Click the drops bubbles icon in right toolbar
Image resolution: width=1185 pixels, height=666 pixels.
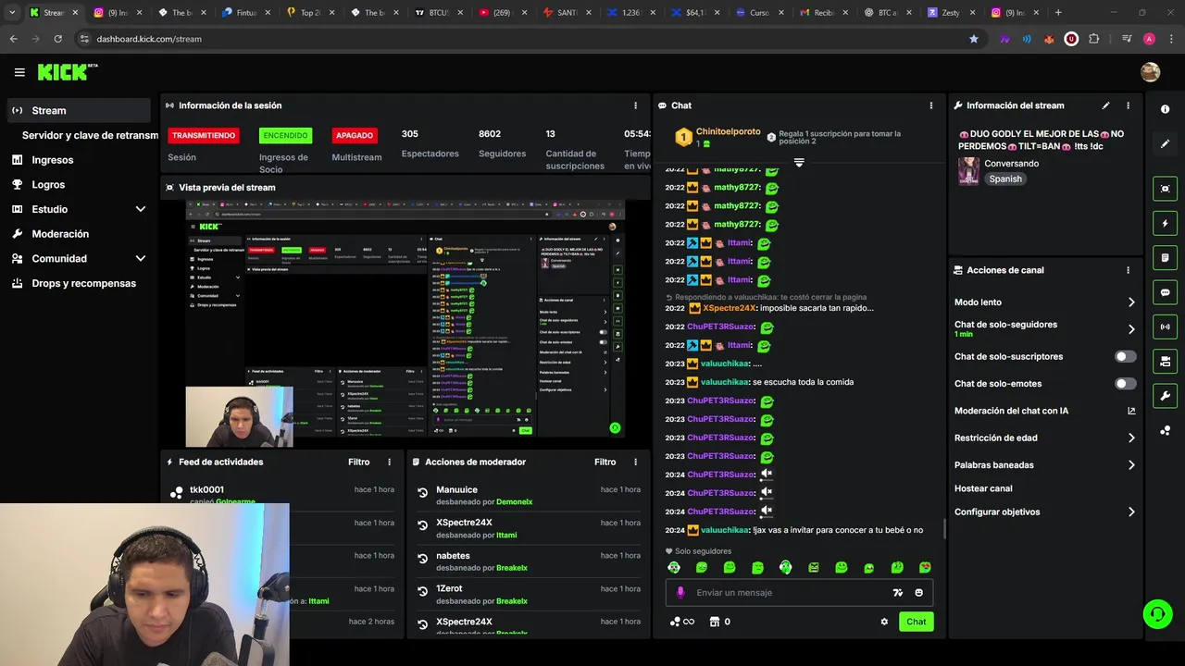(x=1165, y=431)
